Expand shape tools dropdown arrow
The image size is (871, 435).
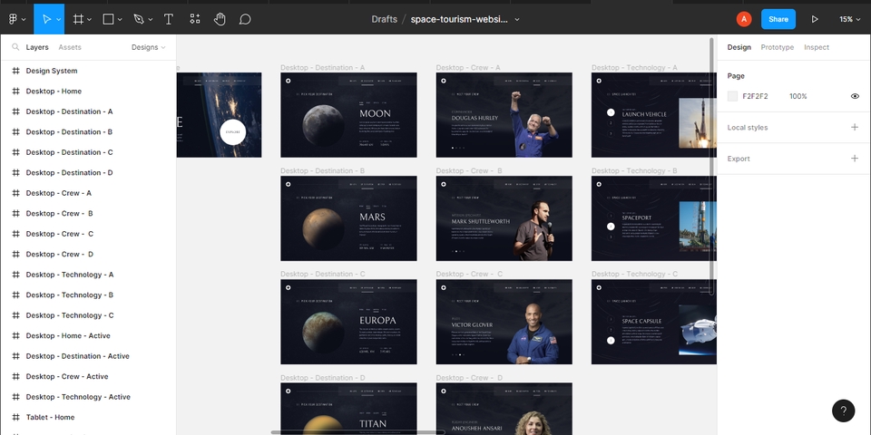[120, 19]
